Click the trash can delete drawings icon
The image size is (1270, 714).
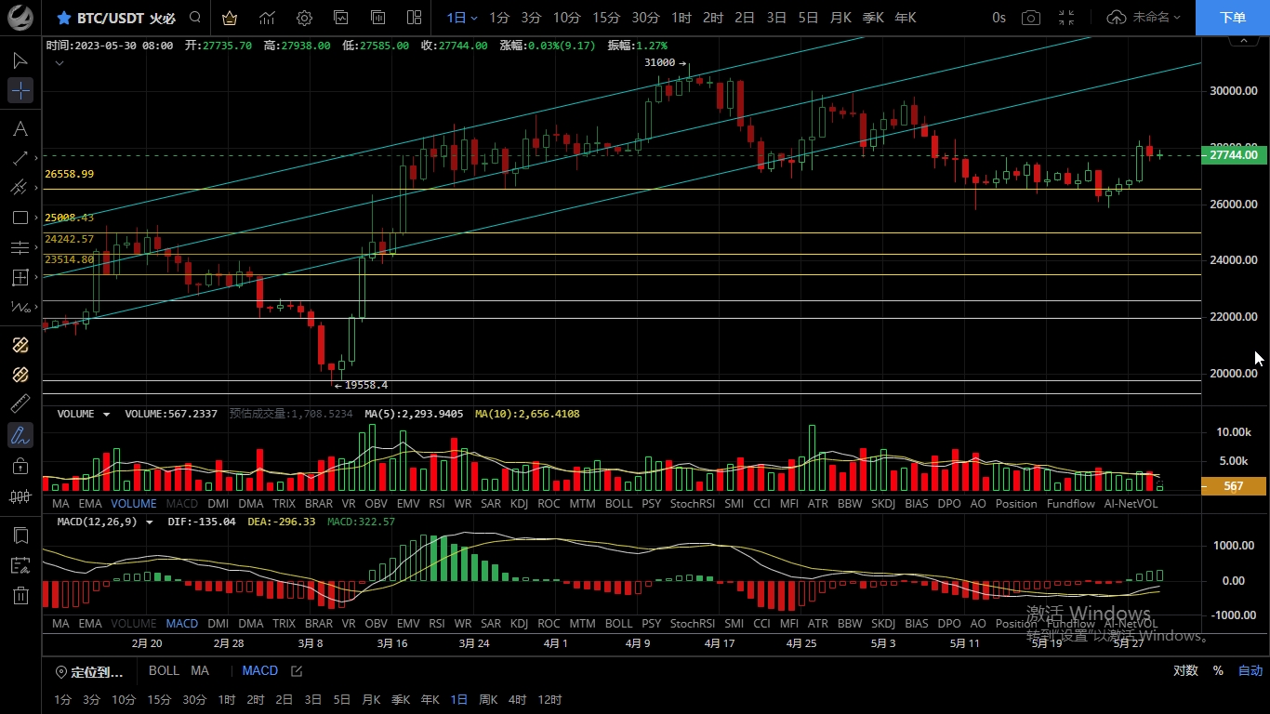pyautogui.click(x=20, y=595)
